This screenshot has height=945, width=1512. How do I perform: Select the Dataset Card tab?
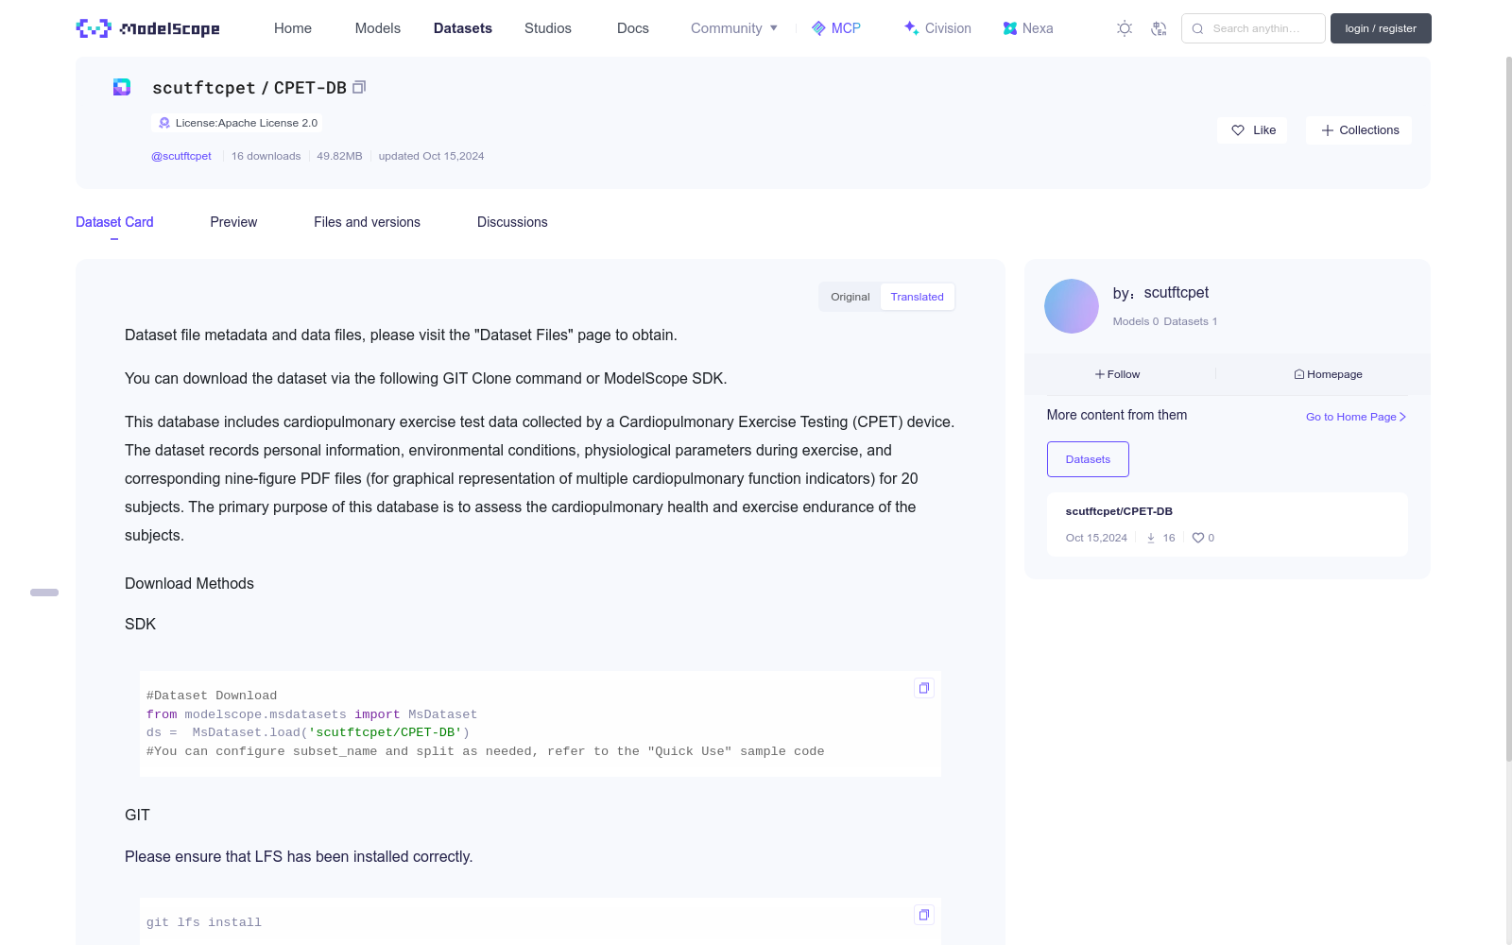click(x=114, y=222)
